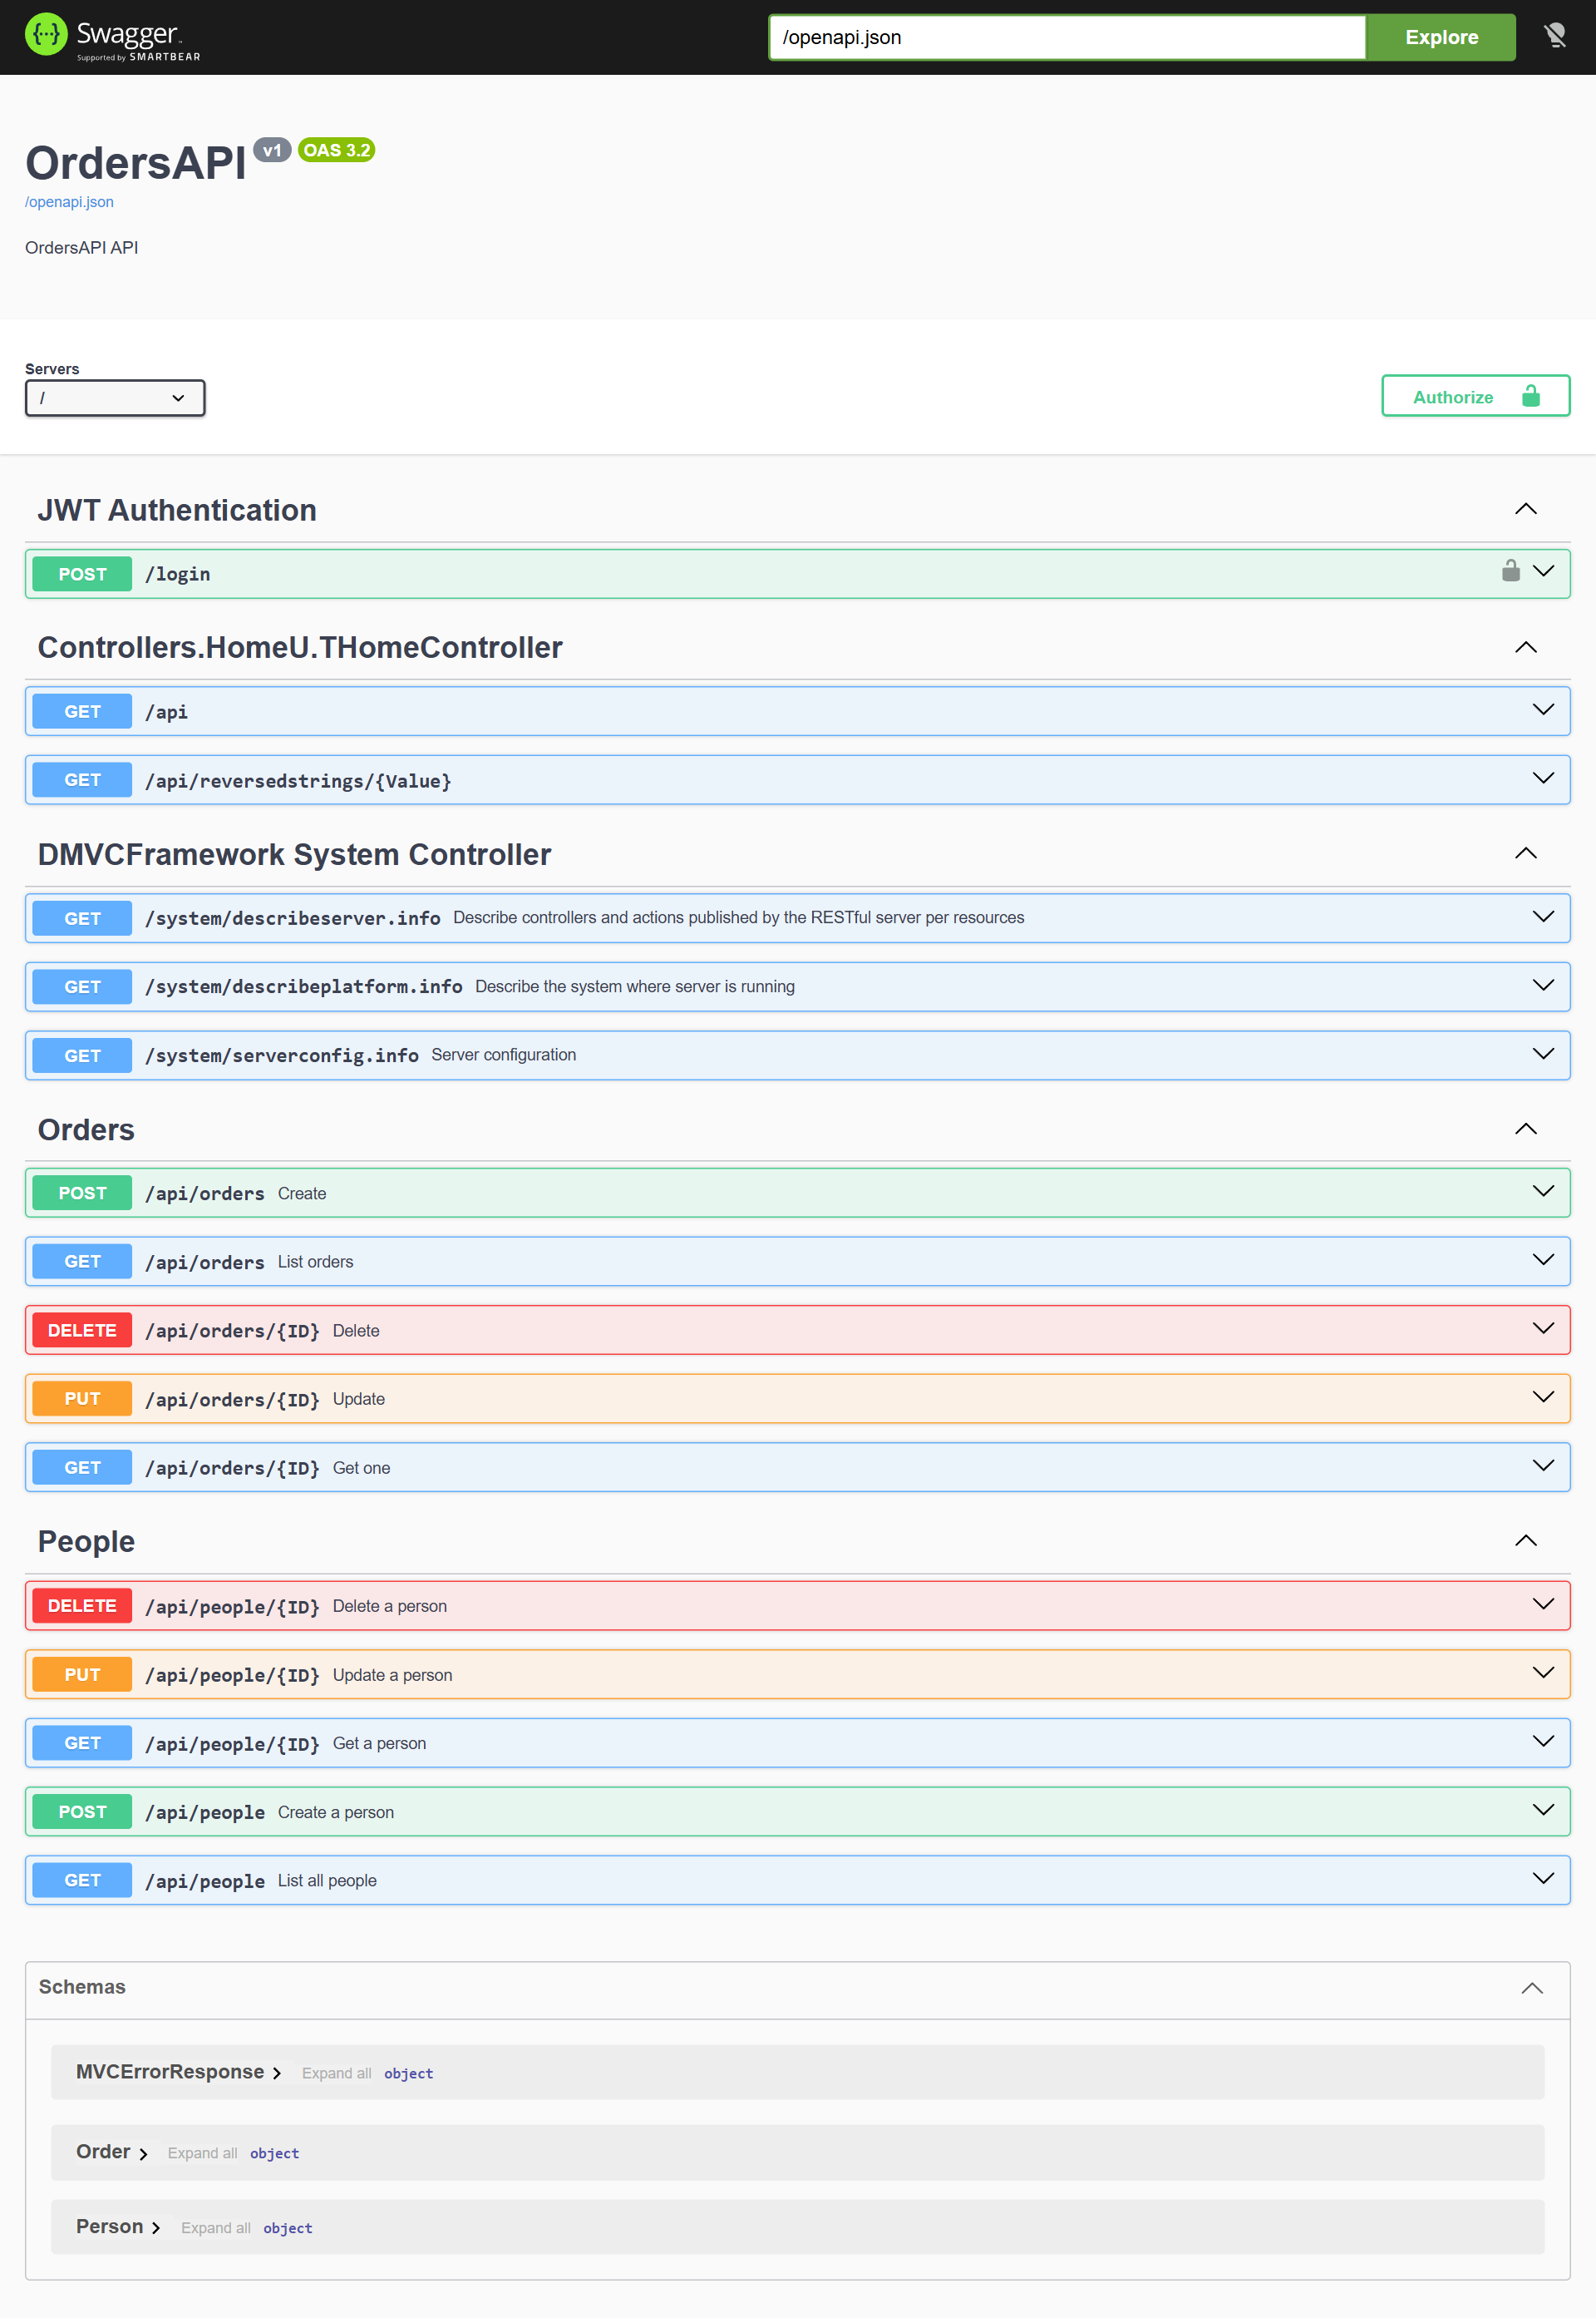
Task: Click the crossed-out bulb icon in header
Action: point(1555,36)
